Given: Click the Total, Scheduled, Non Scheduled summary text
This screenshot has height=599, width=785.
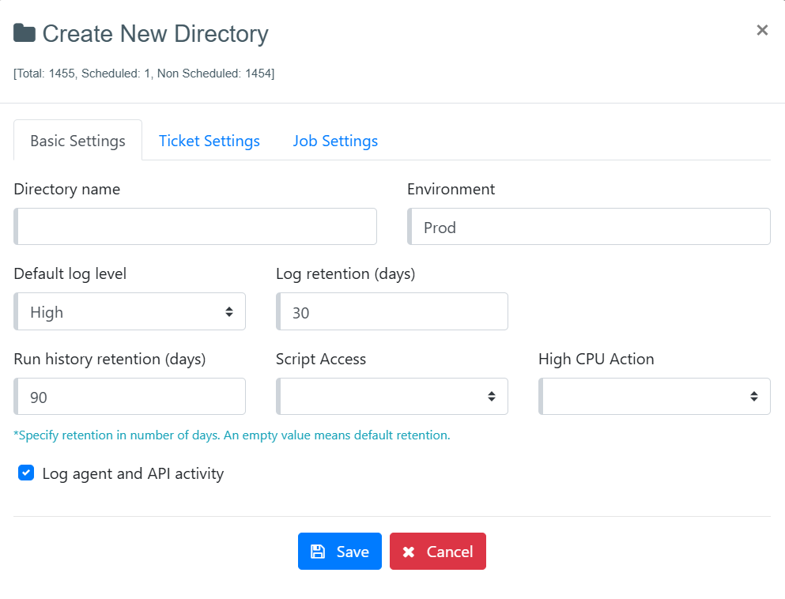Looking at the screenshot, I should coord(144,73).
